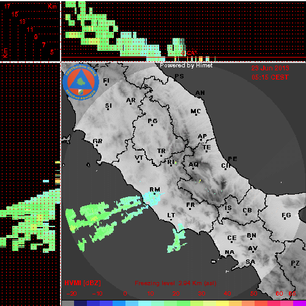
Task: Click the IS city label on map
Action: pyautogui.click(x=228, y=208)
